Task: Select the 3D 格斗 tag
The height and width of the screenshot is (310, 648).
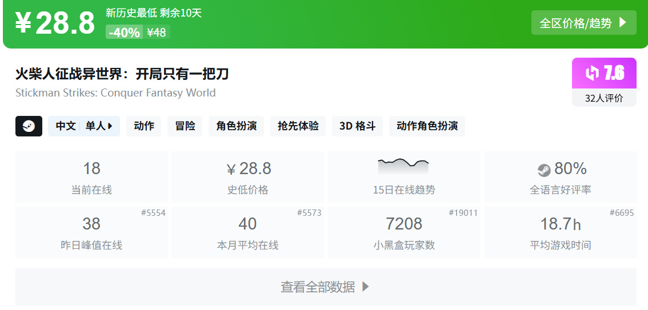Action: coord(358,126)
